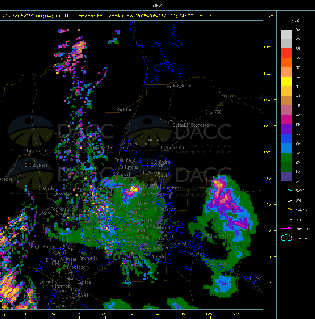
Task: Pick the dark orange 57-60 dBZ swatch
Action: 286,63
